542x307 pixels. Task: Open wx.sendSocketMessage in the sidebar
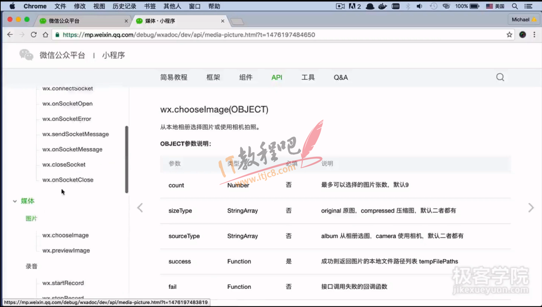coord(76,134)
